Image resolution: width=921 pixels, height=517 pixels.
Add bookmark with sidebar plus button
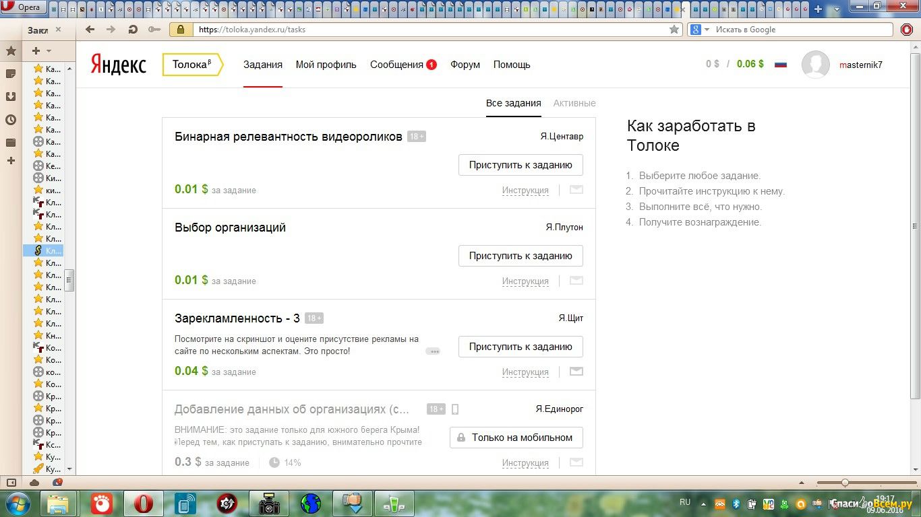coord(36,51)
